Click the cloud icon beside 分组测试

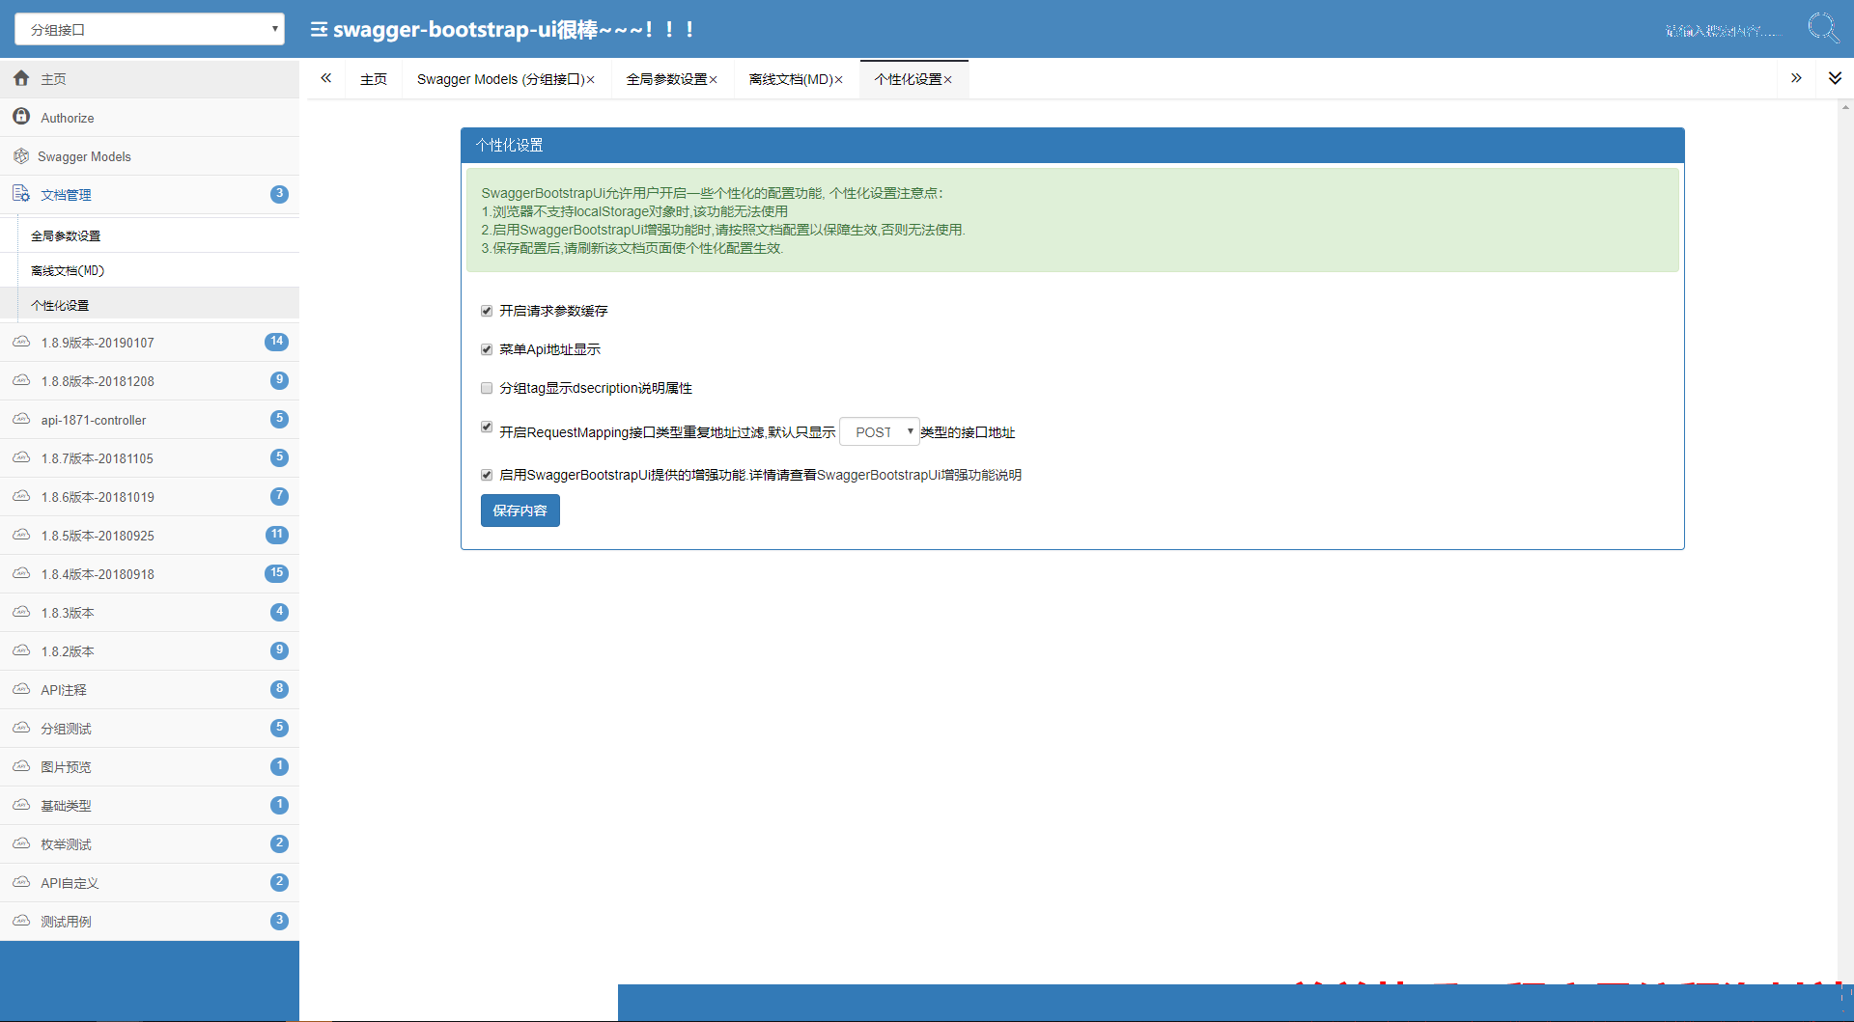[21, 728]
